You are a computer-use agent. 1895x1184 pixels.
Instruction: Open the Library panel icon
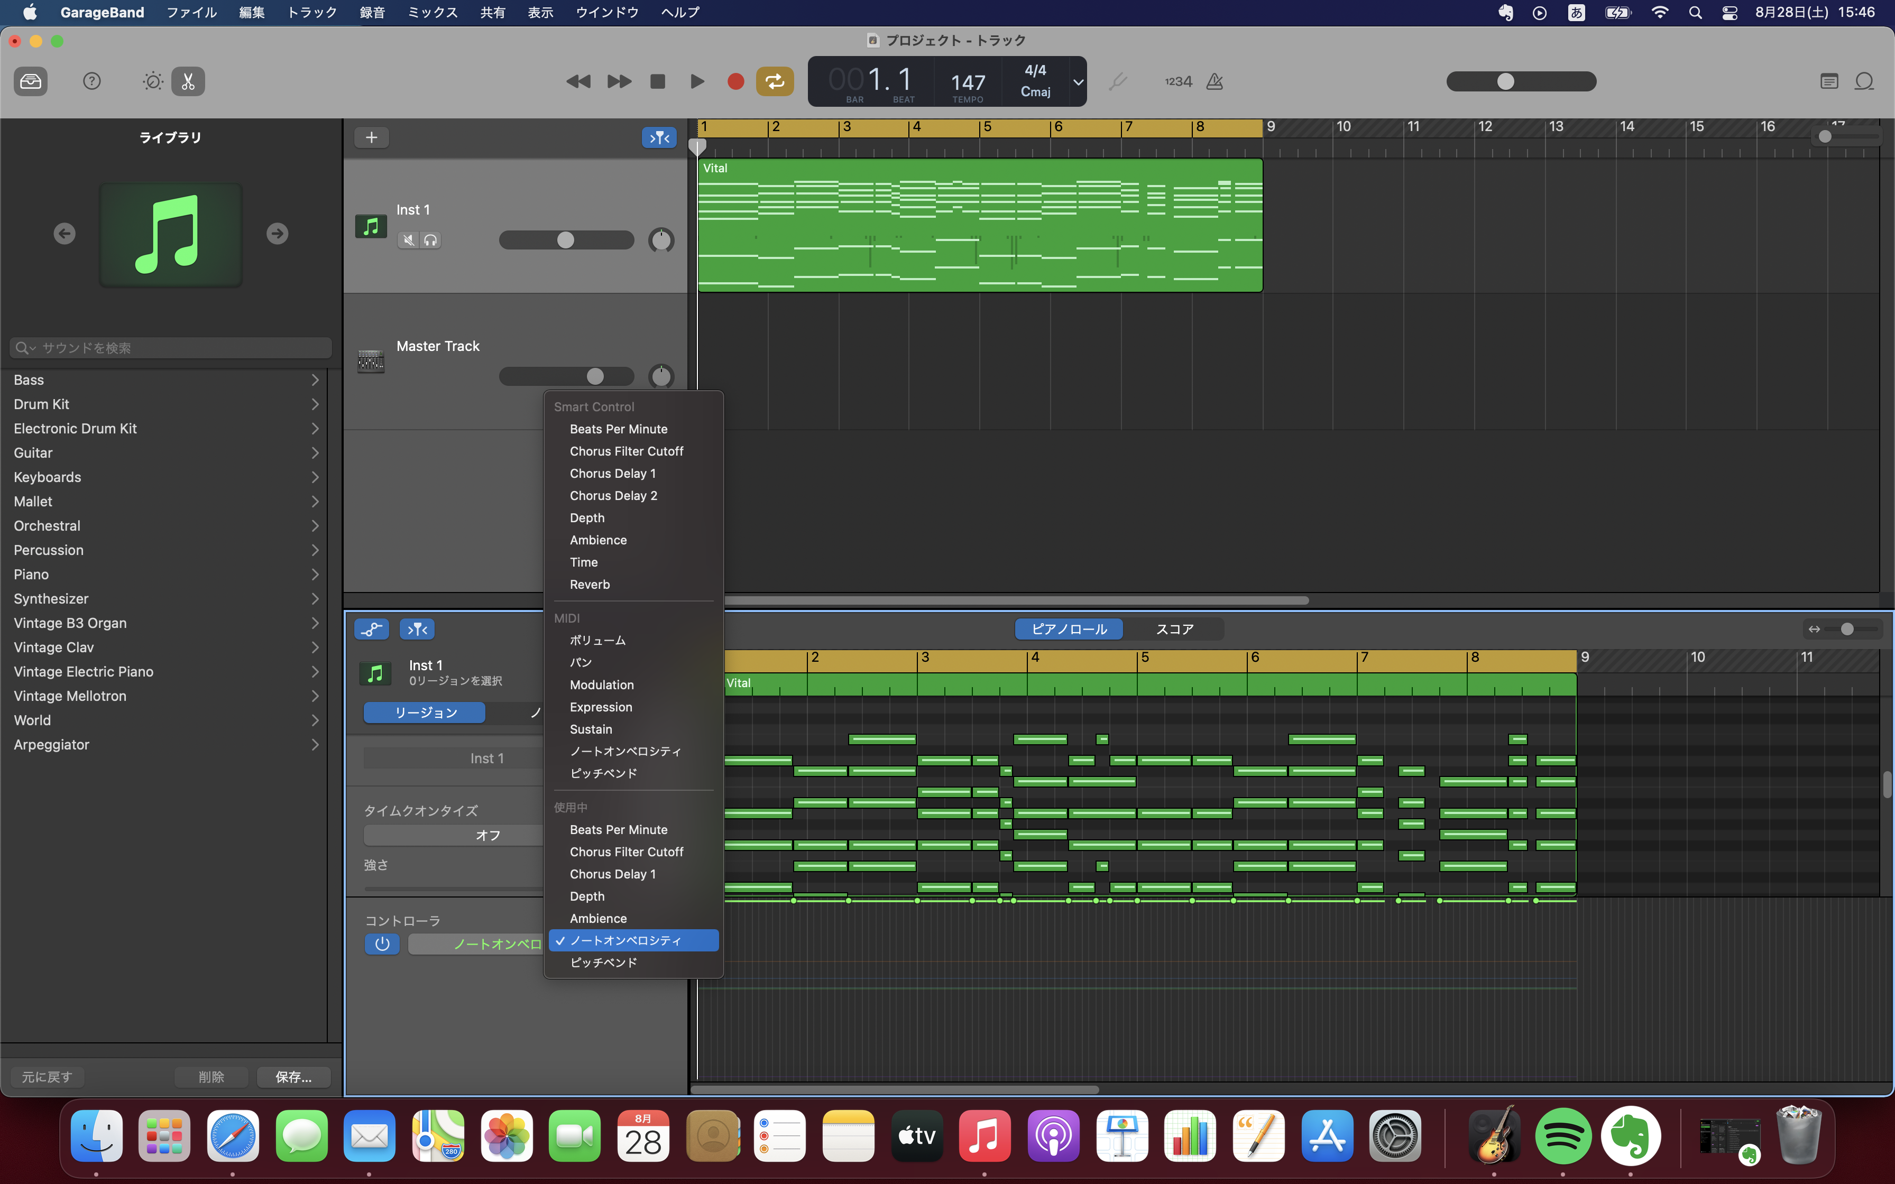tap(31, 81)
